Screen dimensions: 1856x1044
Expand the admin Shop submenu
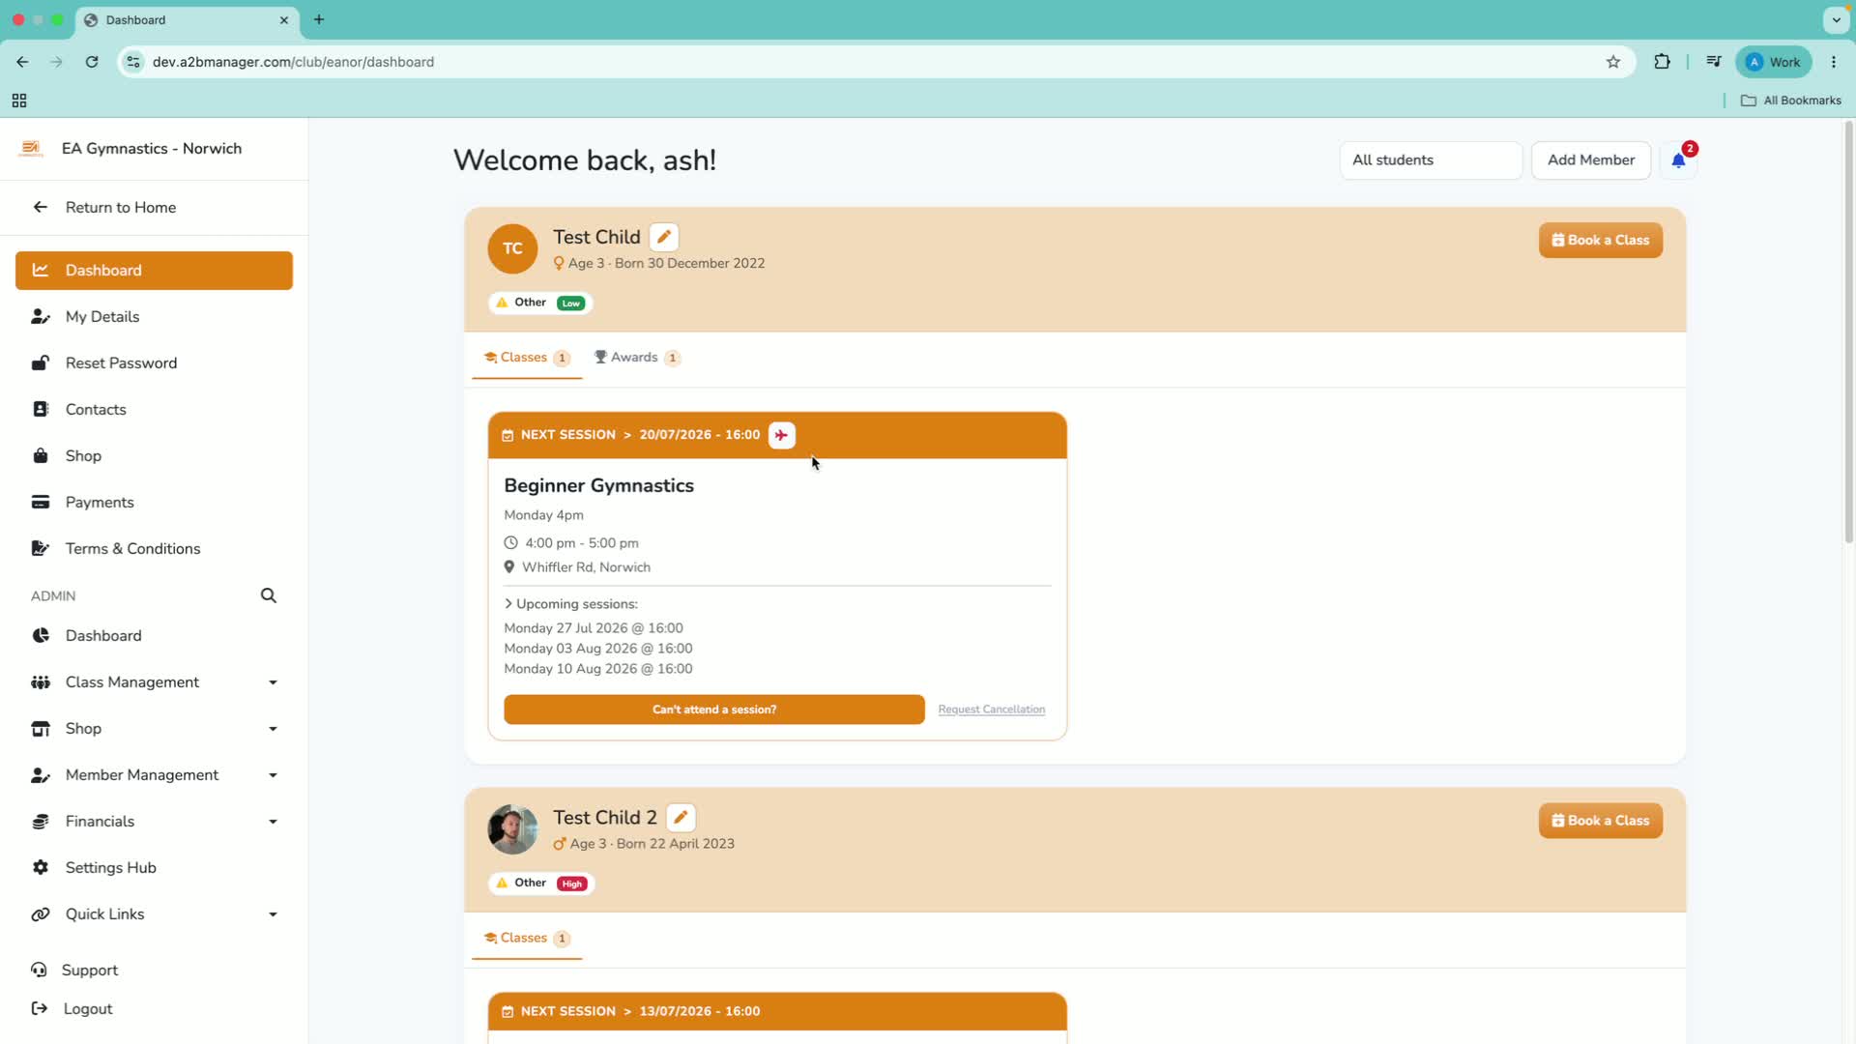point(155,729)
